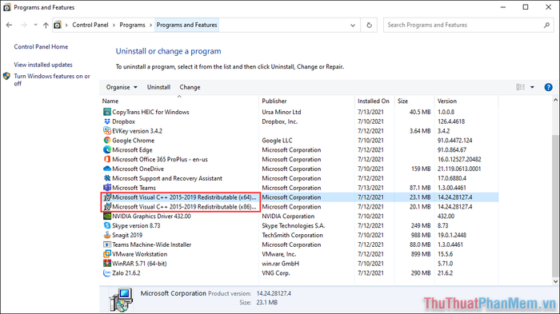Expand the chevron after Programs breadcrumb
Viewport: 560px width, 314px height.
click(x=150, y=25)
